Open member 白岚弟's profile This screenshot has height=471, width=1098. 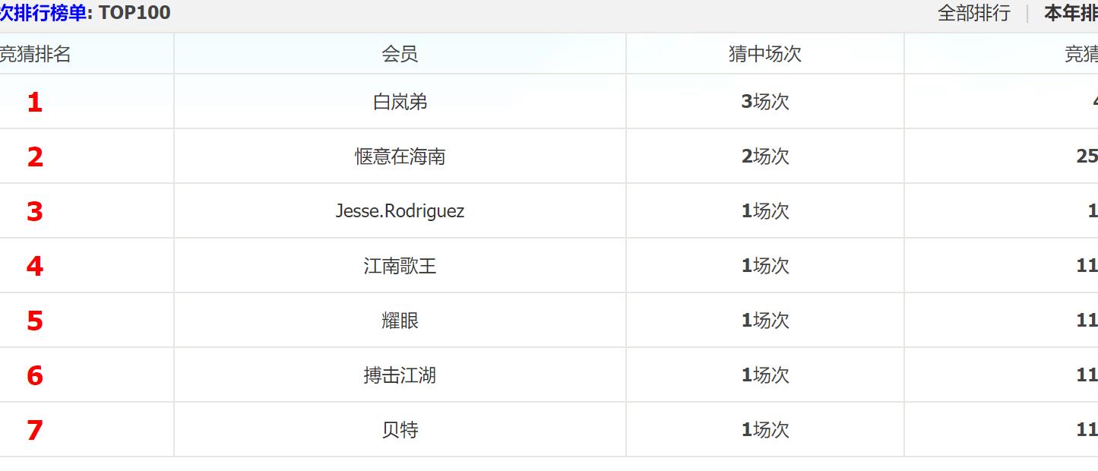tap(400, 102)
